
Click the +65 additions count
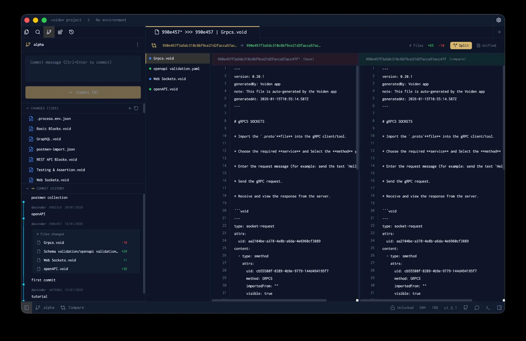coord(430,45)
